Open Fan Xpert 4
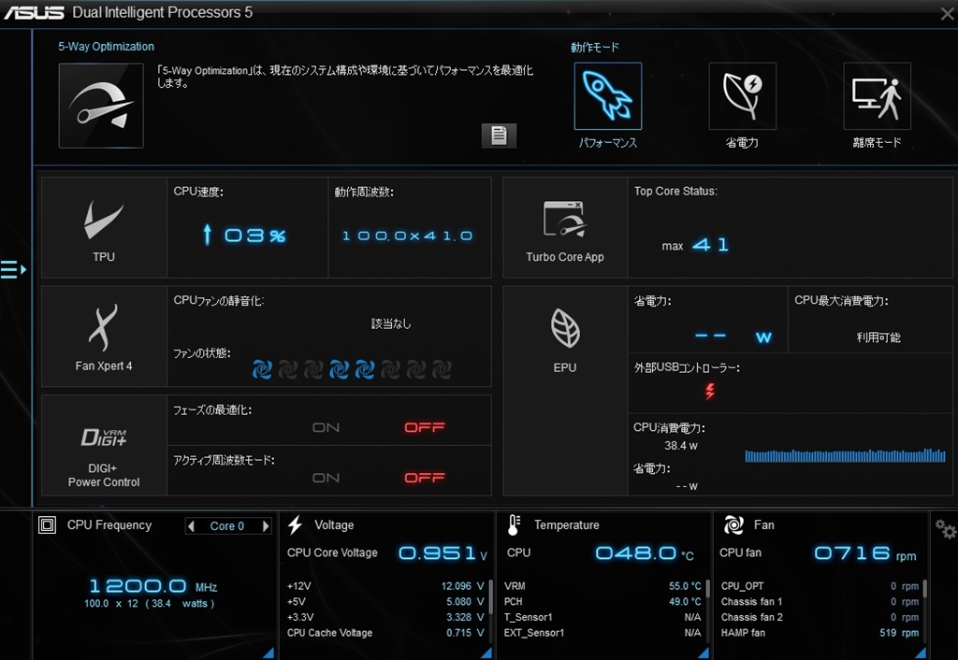The height and width of the screenshot is (660, 958). 104,337
